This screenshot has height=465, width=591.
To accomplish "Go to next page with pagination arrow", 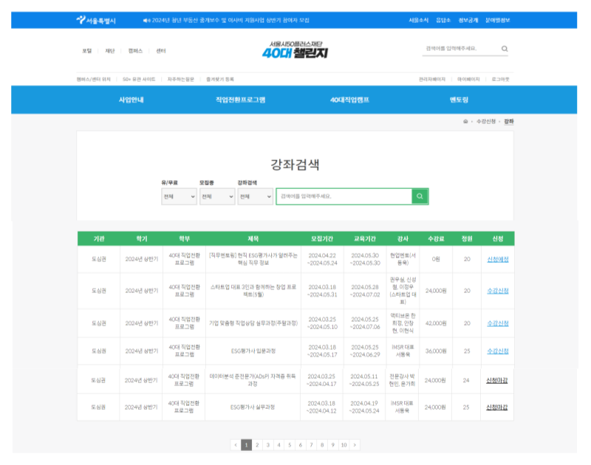I will 355,445.
